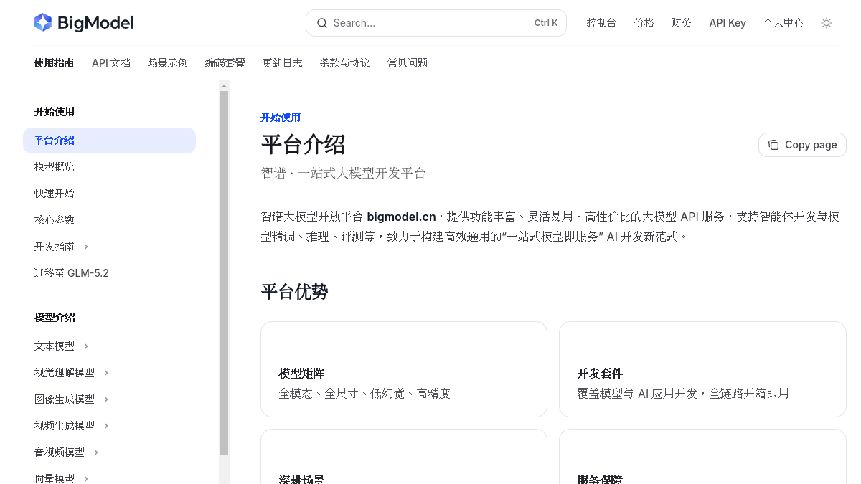Open 模型概览 in the sidebar
Viewport: 861px width, 484px height.
coord(55,167)
